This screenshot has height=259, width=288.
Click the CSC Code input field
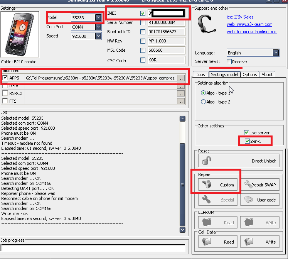(167, 60)
